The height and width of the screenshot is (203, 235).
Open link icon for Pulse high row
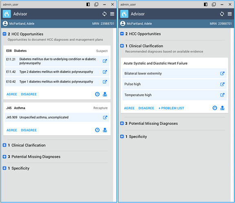pos(222,84)
